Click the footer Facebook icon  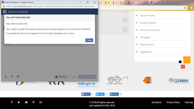tap(12, 102)
